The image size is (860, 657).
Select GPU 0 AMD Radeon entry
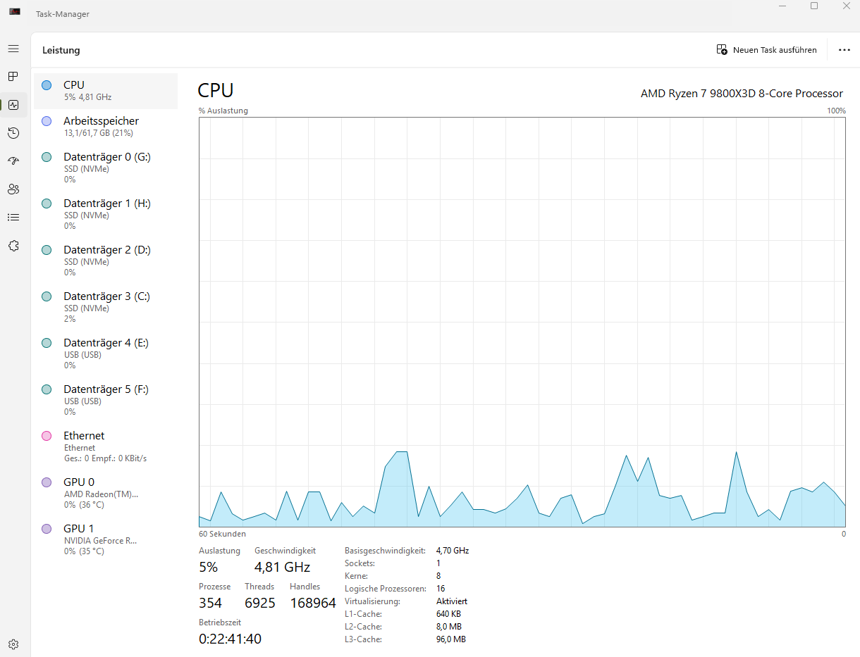click(x=106, y=493)
